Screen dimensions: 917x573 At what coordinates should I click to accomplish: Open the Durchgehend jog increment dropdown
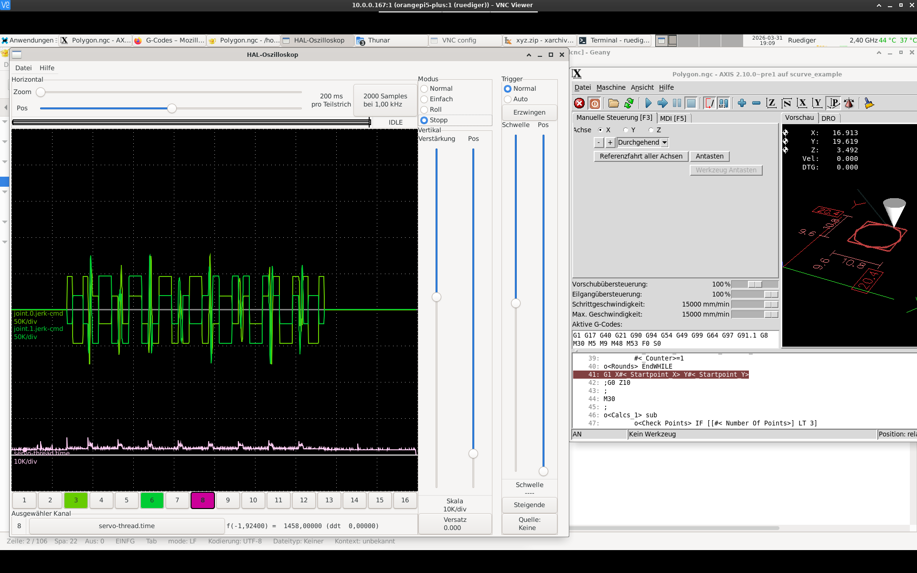pyautogui.click(x=642, y=142)
